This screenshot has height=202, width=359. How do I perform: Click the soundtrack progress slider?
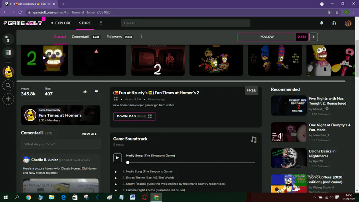tap(191, 162)
